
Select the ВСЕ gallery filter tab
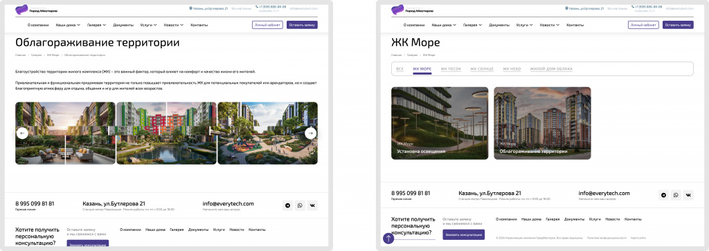click(400, 69)
